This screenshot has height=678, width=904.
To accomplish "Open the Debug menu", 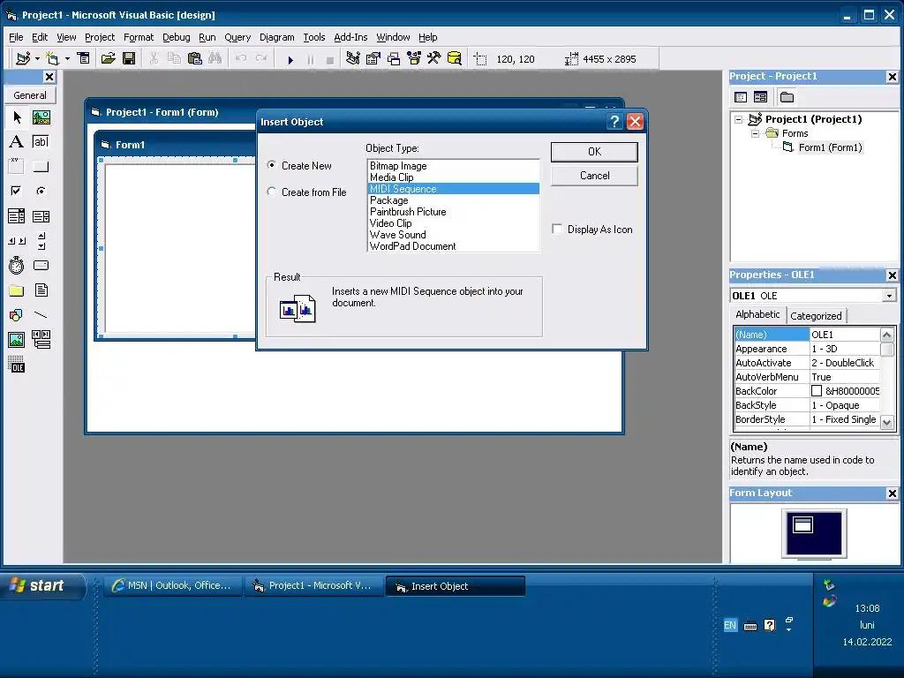I will [177, 37].
